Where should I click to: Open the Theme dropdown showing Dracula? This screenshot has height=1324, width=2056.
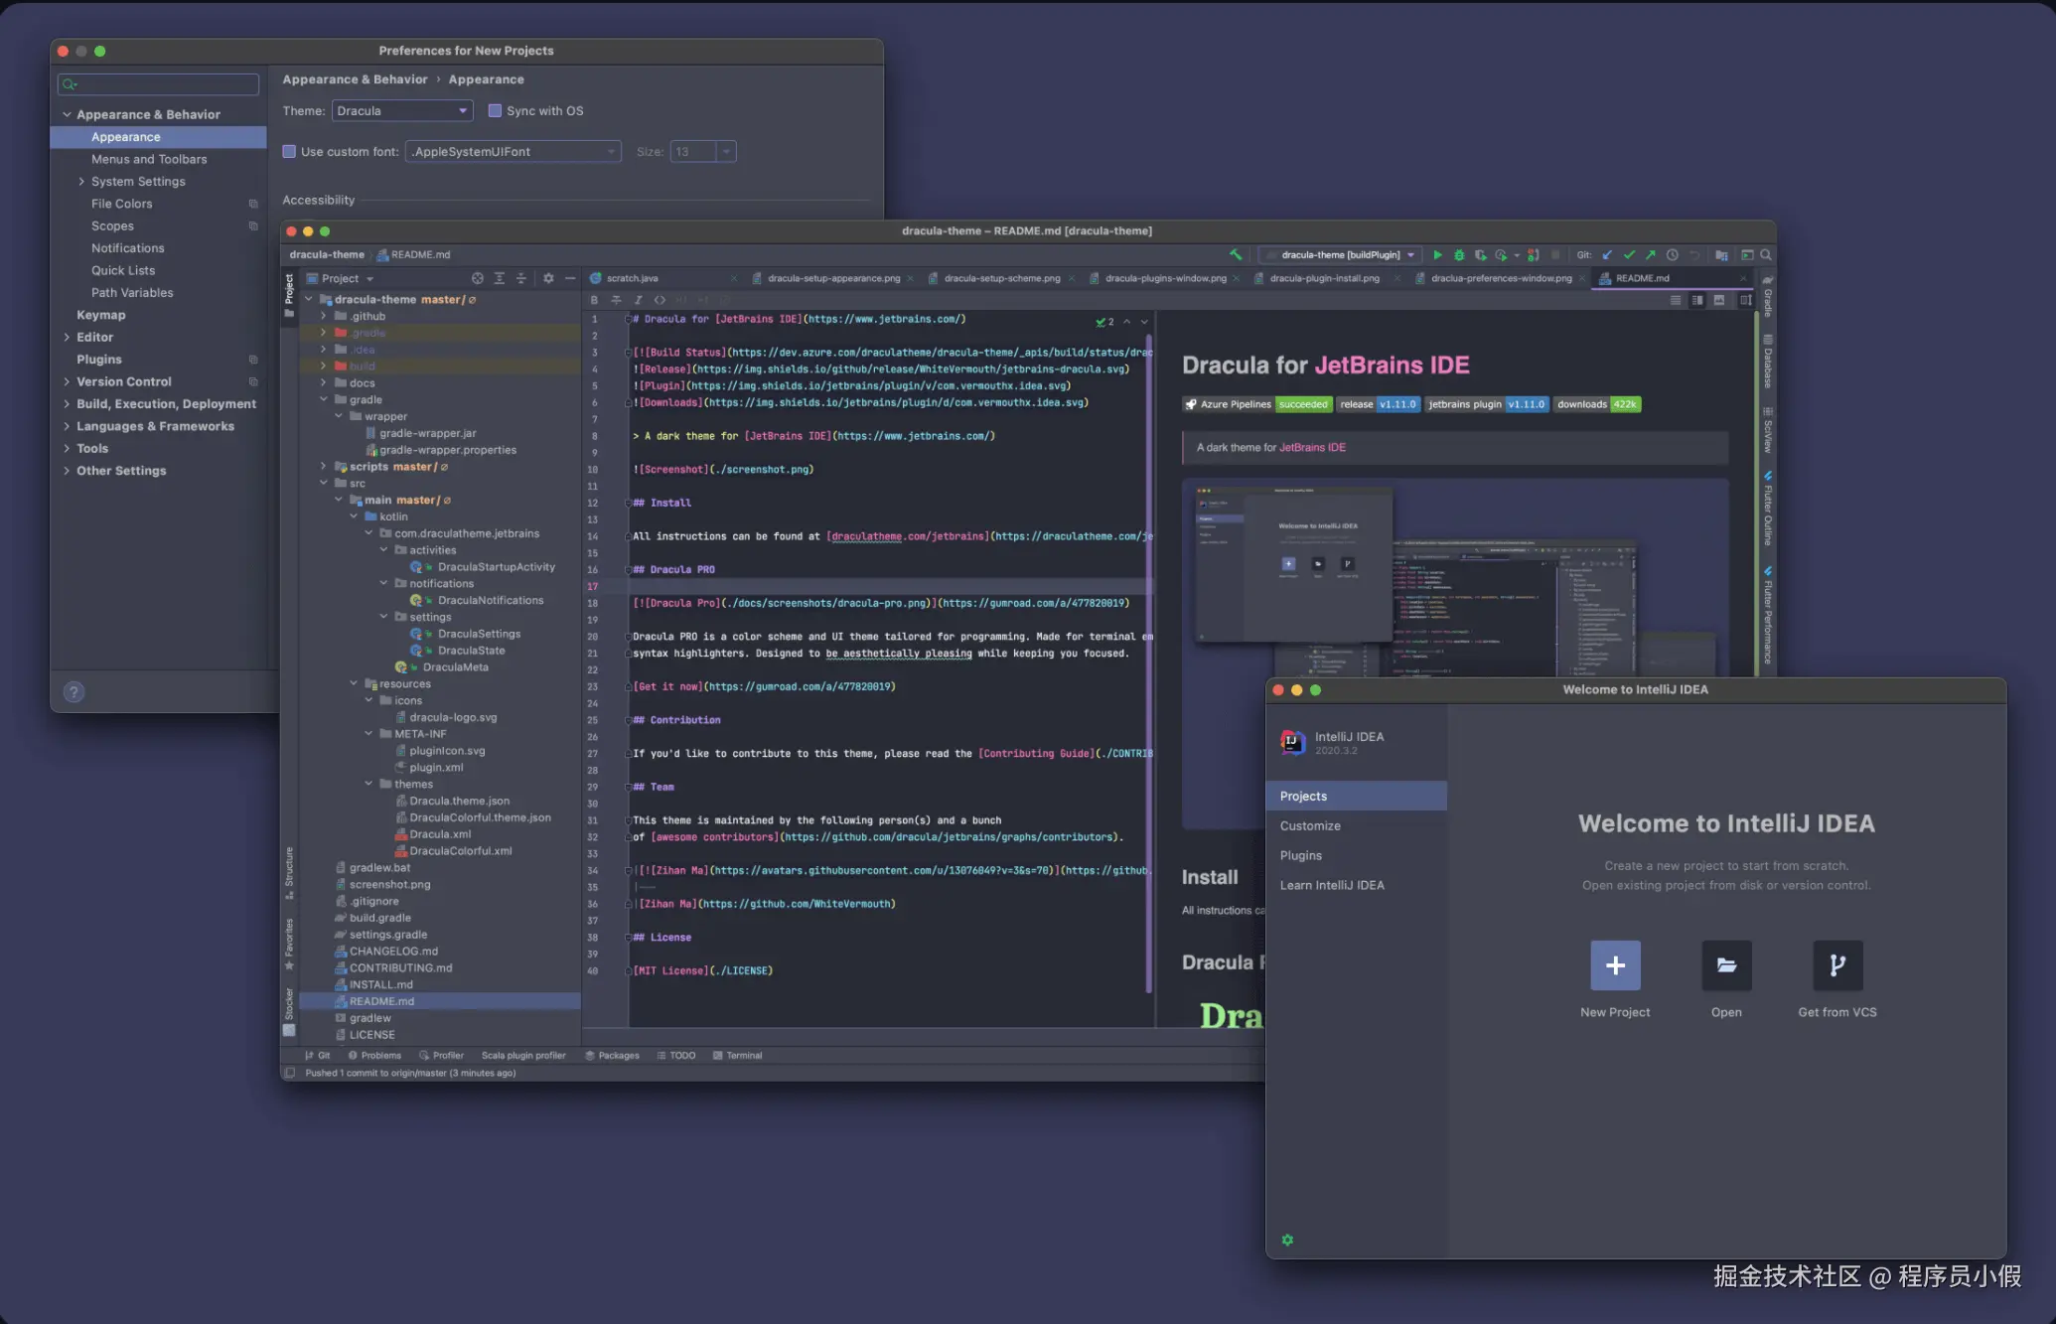click(x=401, y=111)
